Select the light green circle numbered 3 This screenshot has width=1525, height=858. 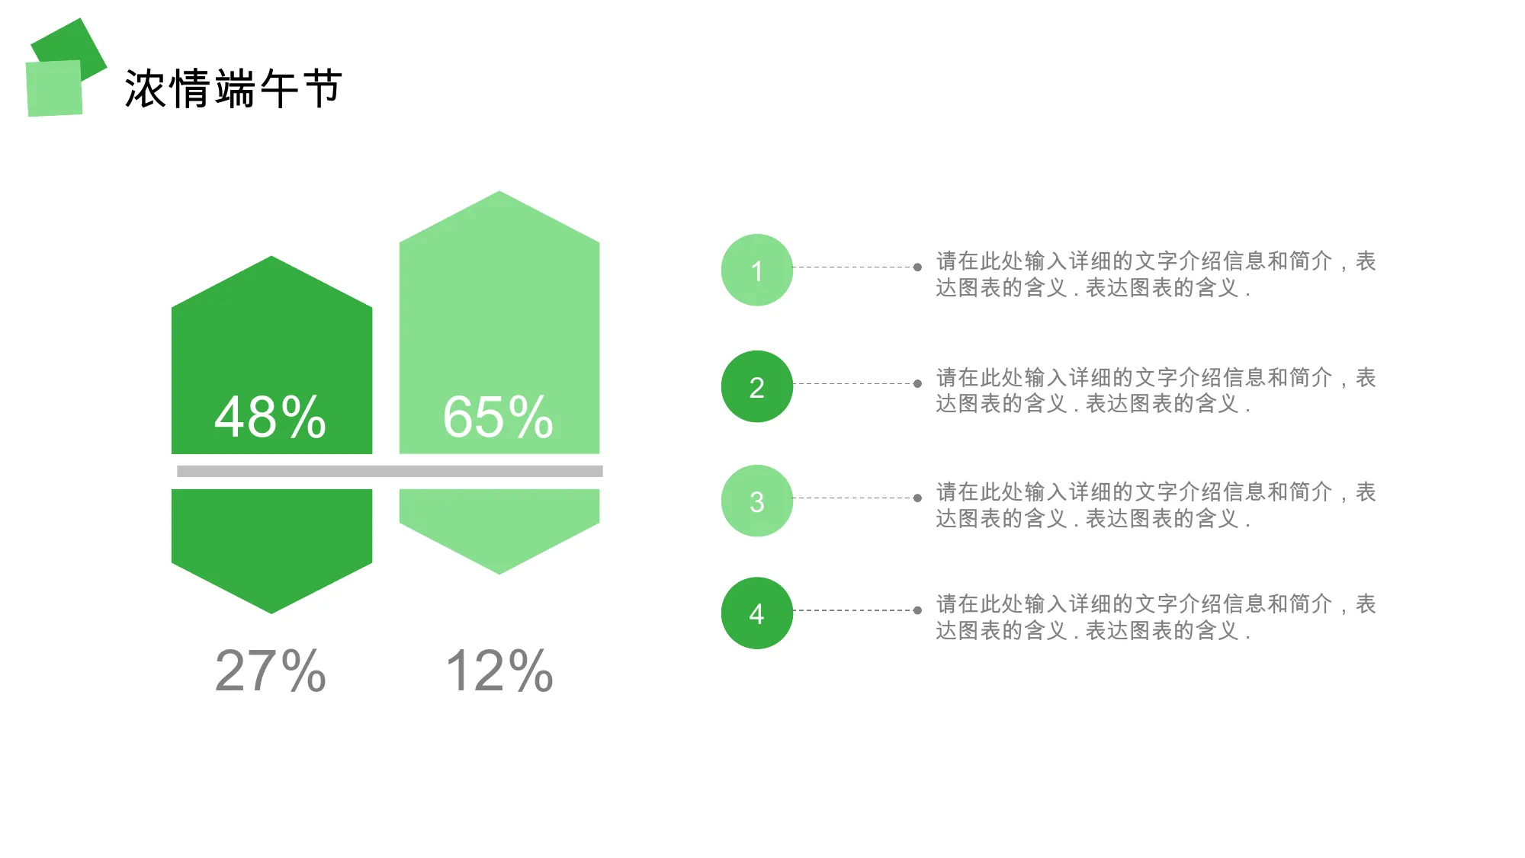756,501
